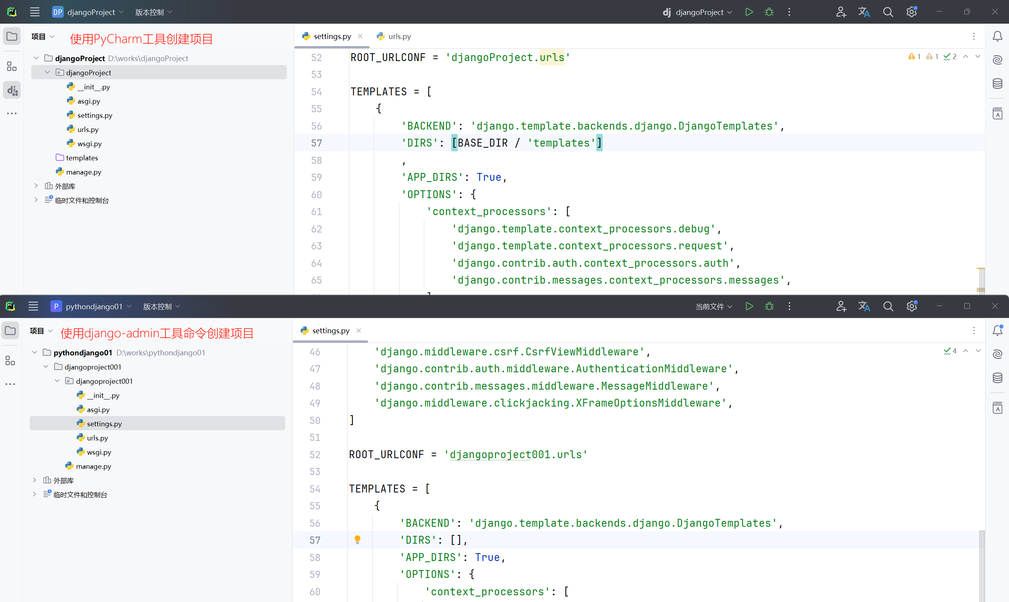Open 当前文件 run configuration dropdown

(x=714, y=306)
